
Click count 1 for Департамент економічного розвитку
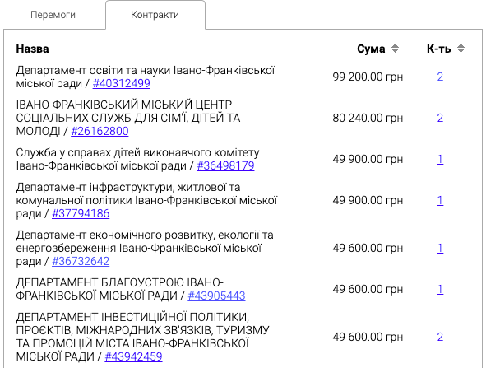click(x=440, y=248)
